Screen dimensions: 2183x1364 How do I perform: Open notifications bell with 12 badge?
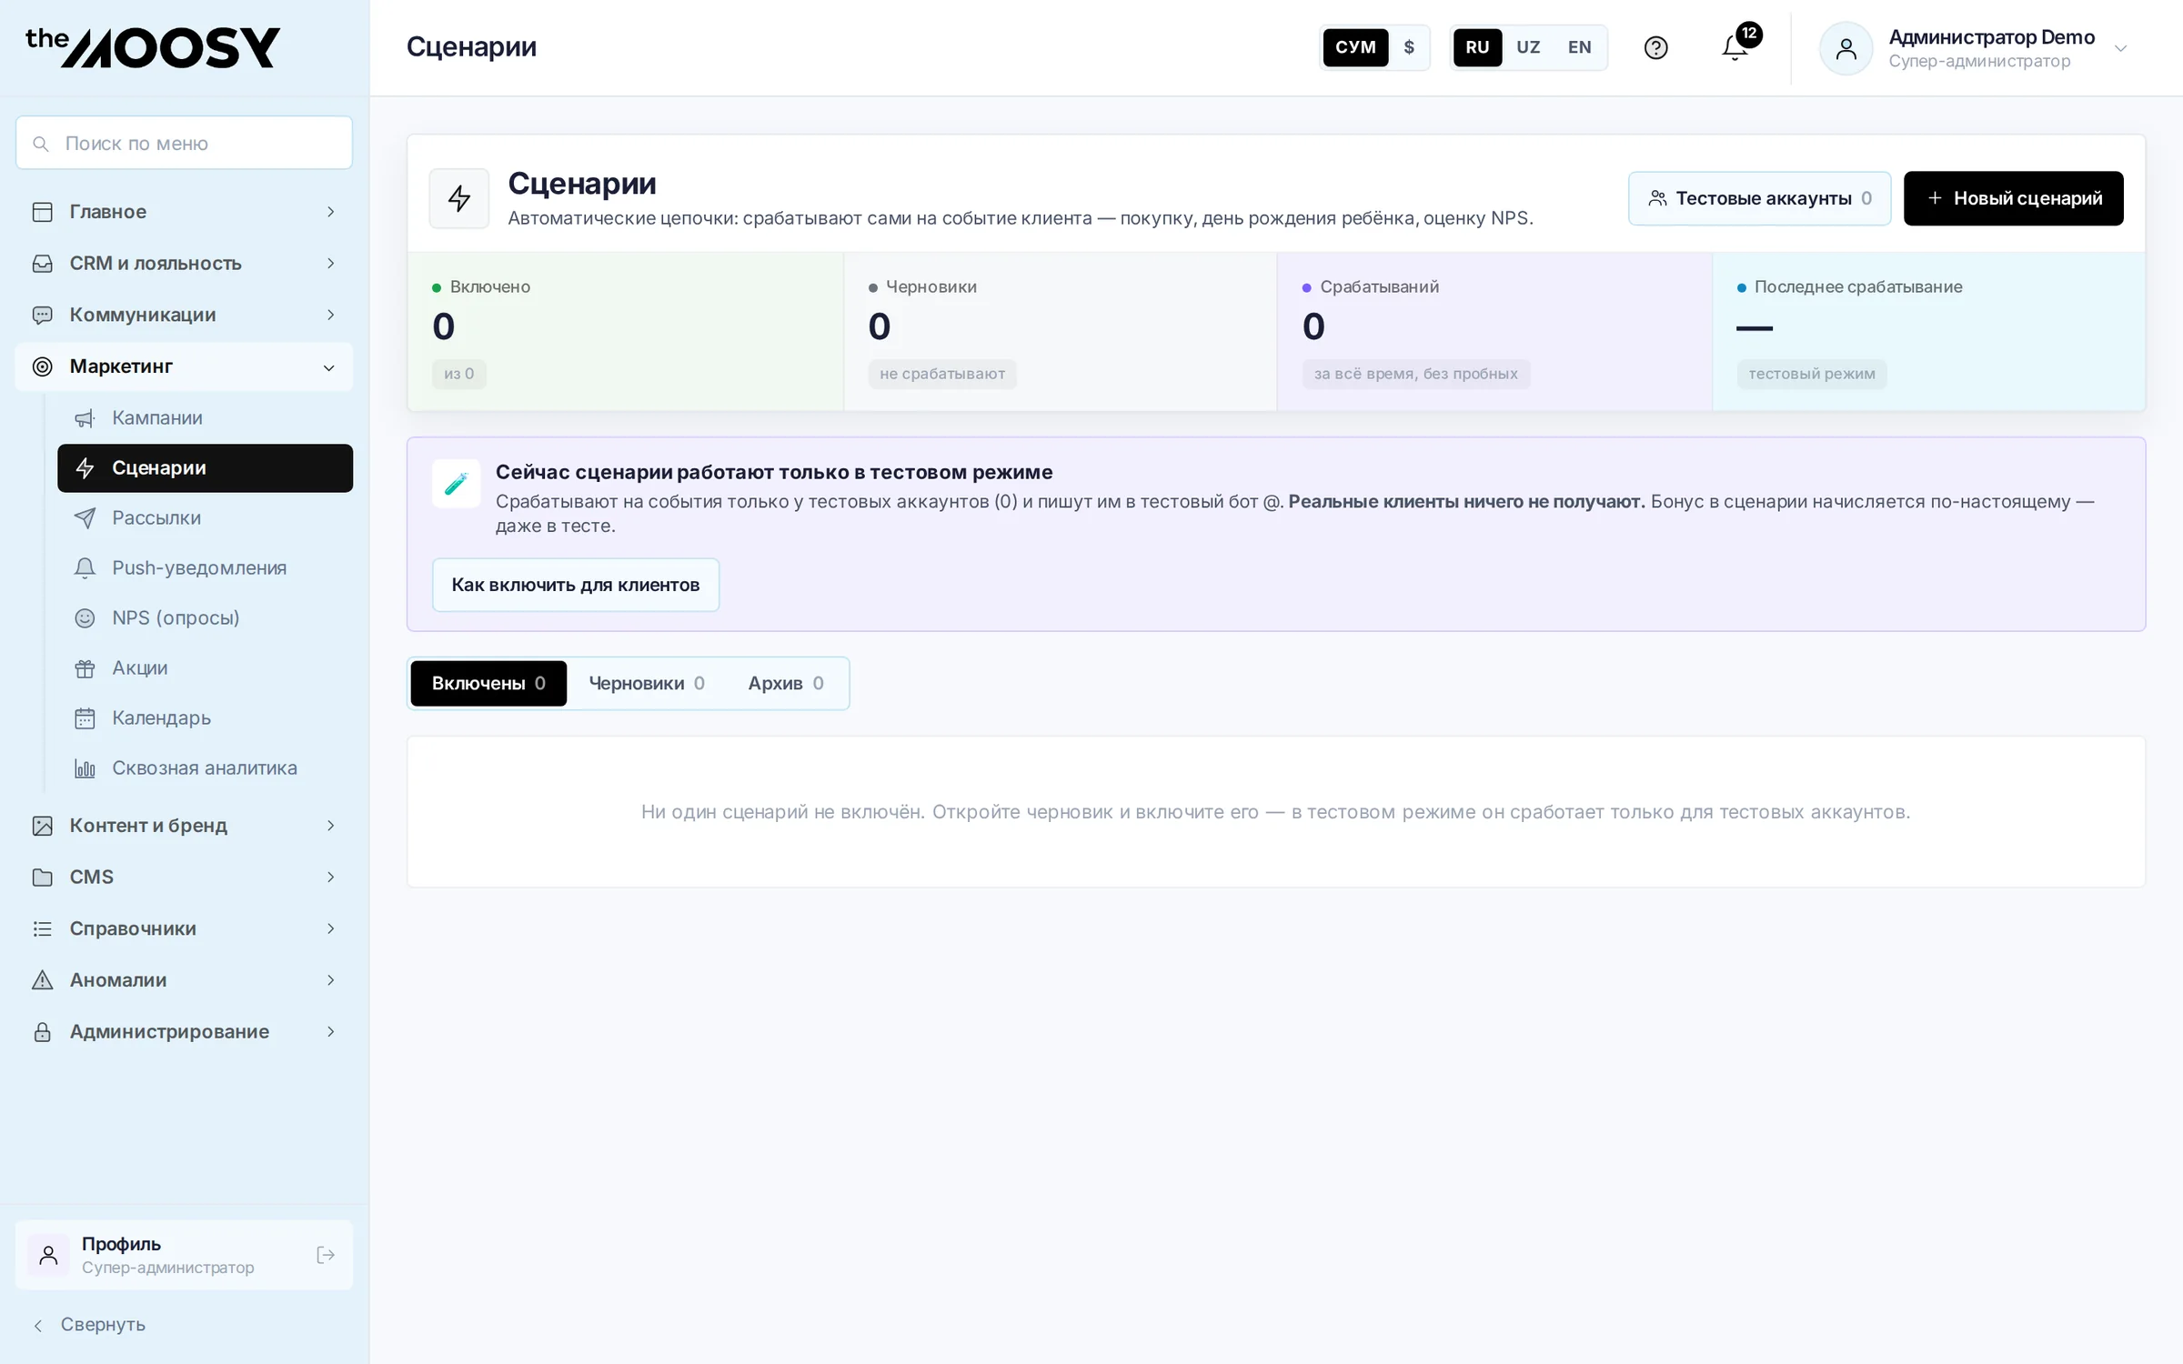(1735, 47)
